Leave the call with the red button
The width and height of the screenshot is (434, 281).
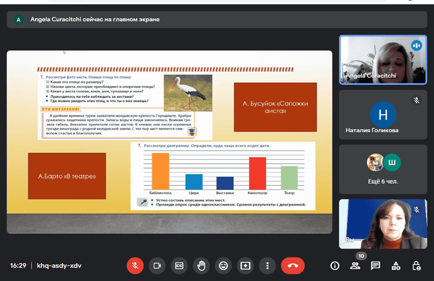[293, 266]
